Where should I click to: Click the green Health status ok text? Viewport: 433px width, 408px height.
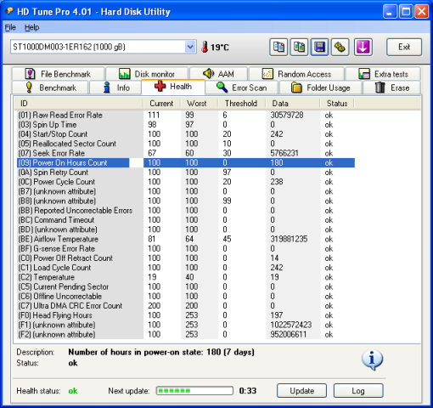pos(73,391)
